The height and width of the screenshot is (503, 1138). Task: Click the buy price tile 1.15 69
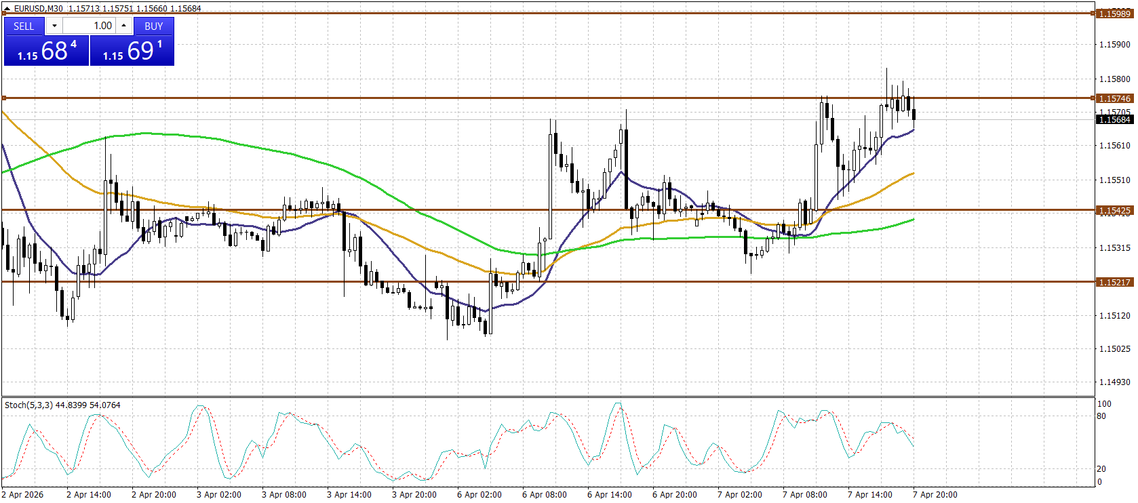tap(132, 51)
